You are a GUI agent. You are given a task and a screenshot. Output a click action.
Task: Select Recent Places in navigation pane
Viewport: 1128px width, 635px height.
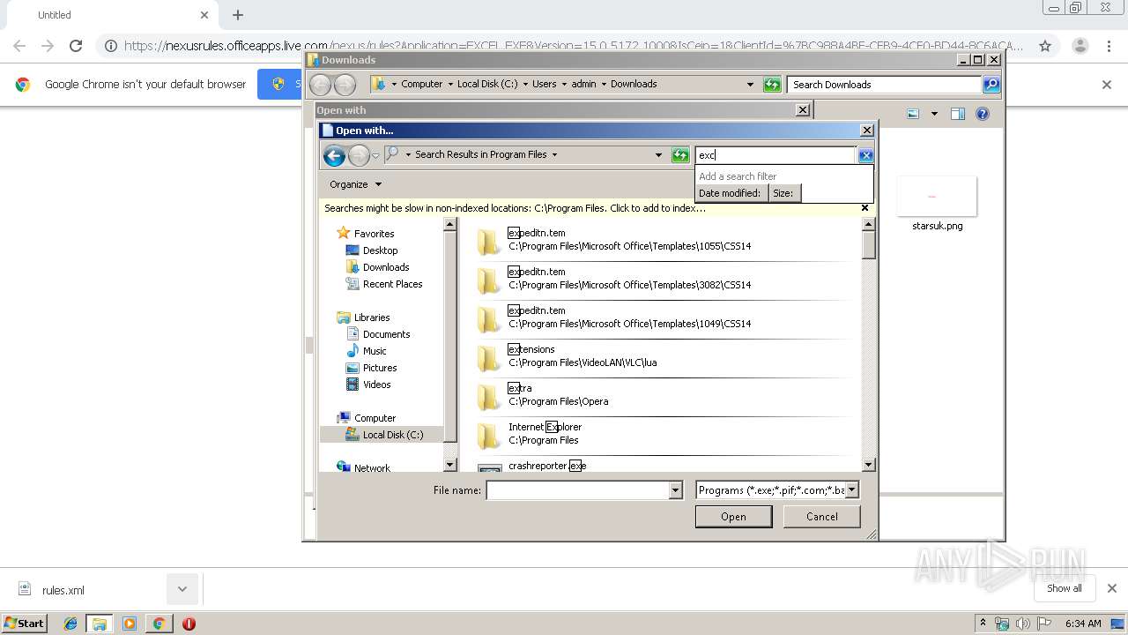(392, 284)
